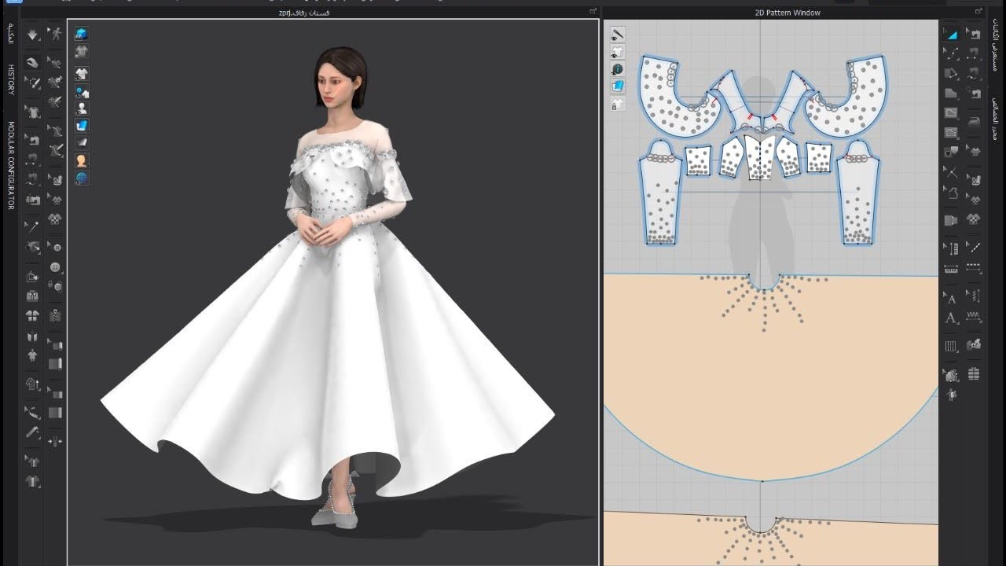Toggle the lock icon in 2D Pattern Window
The height and width of the screenshot is (566, 1006).
[x=618, y=104]
